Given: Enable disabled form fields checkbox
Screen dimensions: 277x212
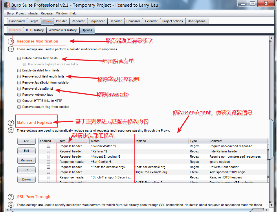Looking at the screenshot, I should point(19,71).
